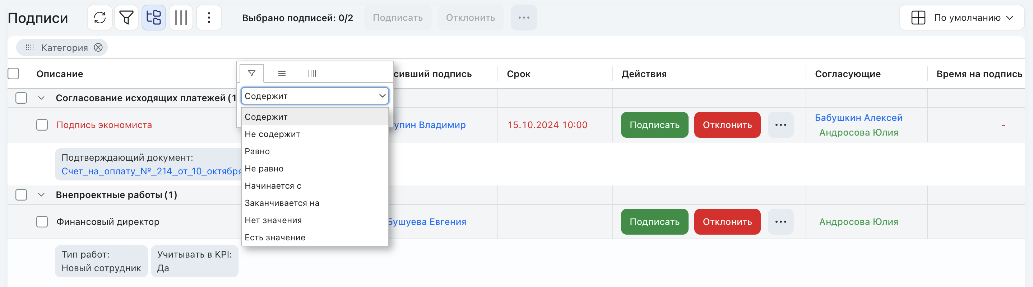Click the deadline 15.10.2024 10:00 cell
This screenshot has height=287, width=1033.
[x=547, y=125]
